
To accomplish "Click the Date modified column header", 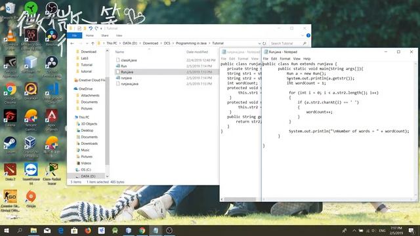I will pos(197,52).
